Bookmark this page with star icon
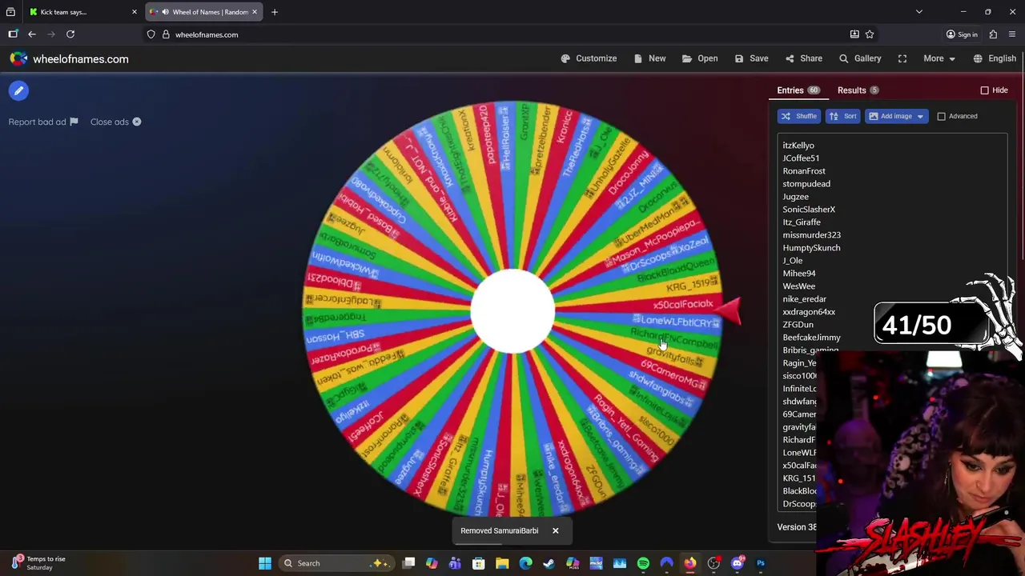Screen dimensions: 1025x576 click(870, 34)
